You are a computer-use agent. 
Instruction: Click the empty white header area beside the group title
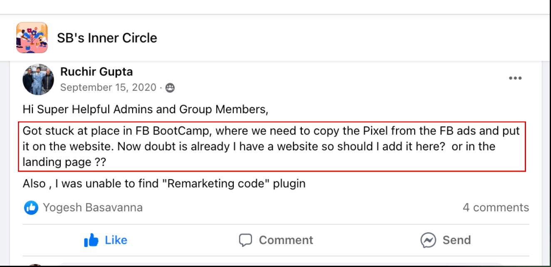[x=333, y=38]
